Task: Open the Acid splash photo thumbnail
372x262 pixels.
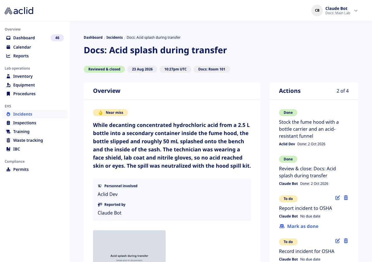Action: tap(129, 246)
